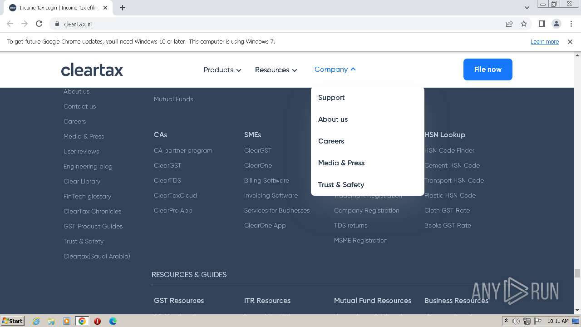
Task: Open the Opera icon in the taskbar
Action: pos(97,321)
